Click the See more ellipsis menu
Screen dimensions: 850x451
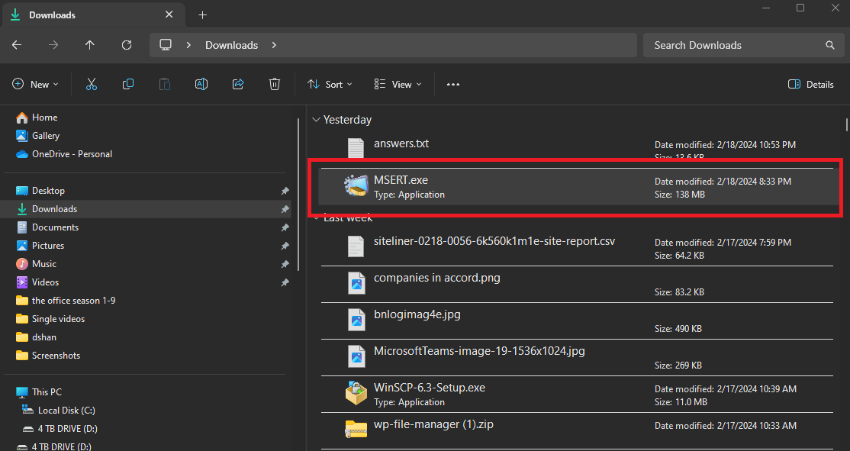pos(452,84)
